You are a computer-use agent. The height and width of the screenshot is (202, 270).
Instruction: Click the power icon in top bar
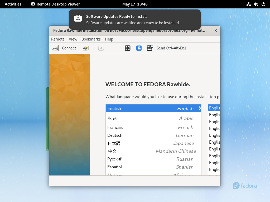[263, 4]
